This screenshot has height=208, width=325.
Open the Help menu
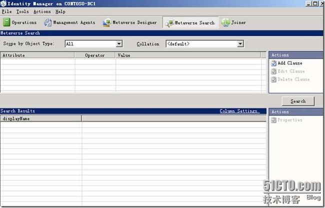click(60, 11)
